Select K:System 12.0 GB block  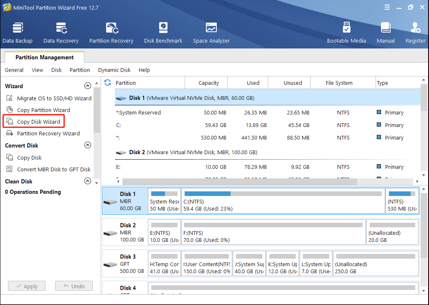282,264
